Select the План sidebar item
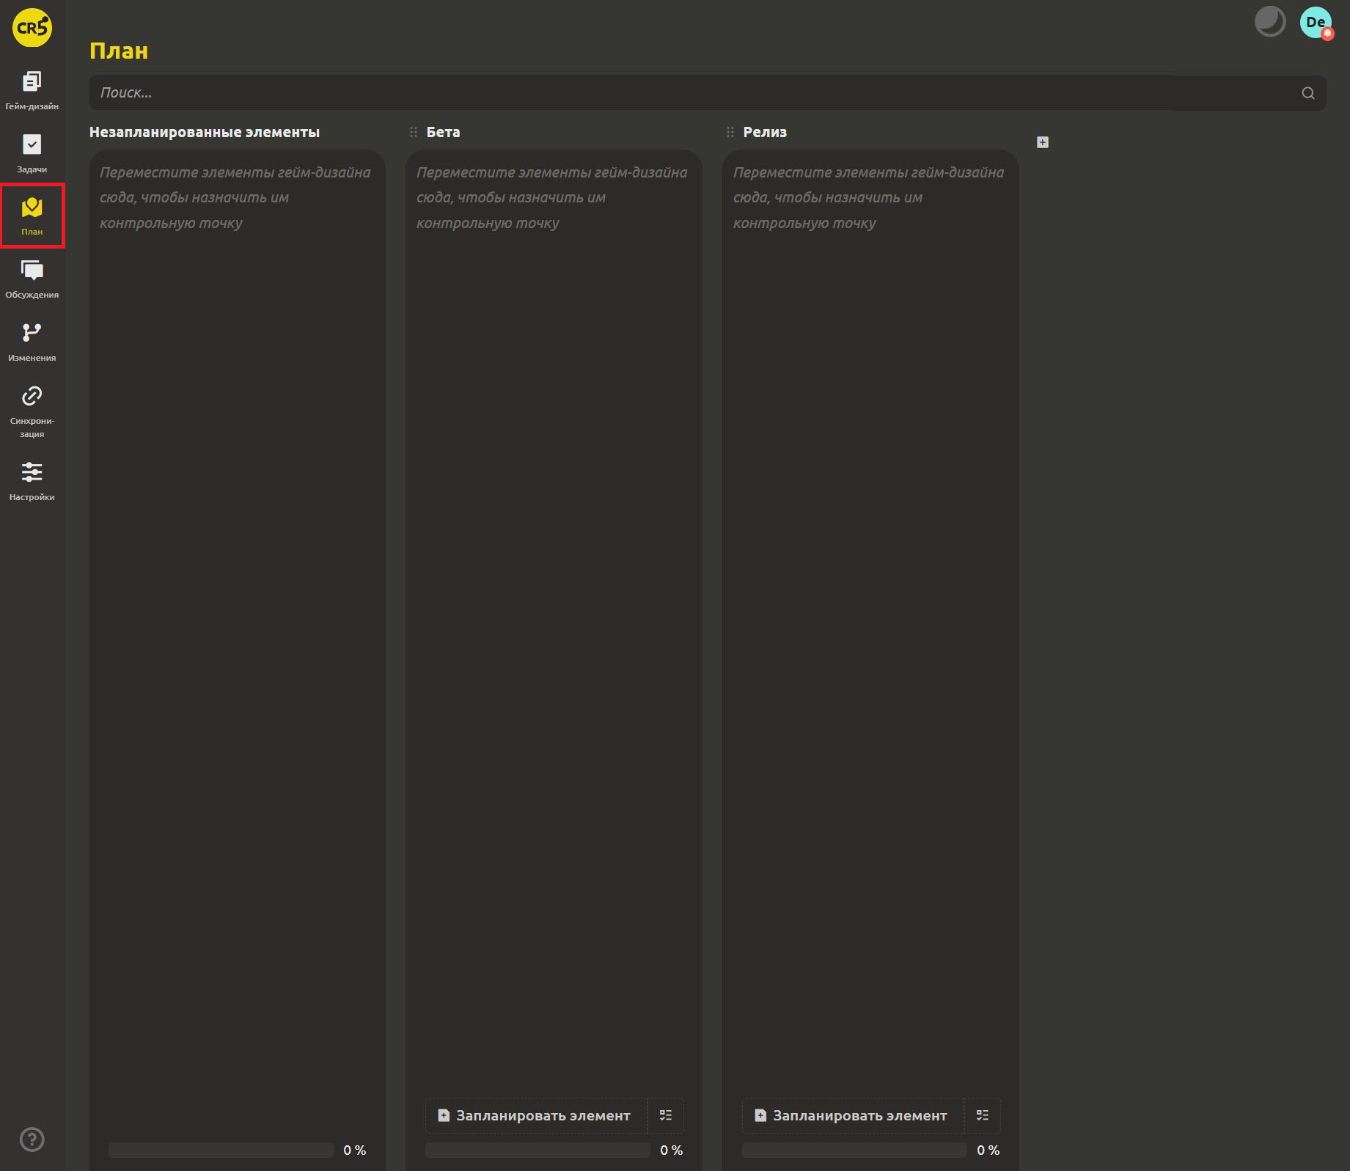This screenshot has width=1350, height=1171. pos(32,216)
